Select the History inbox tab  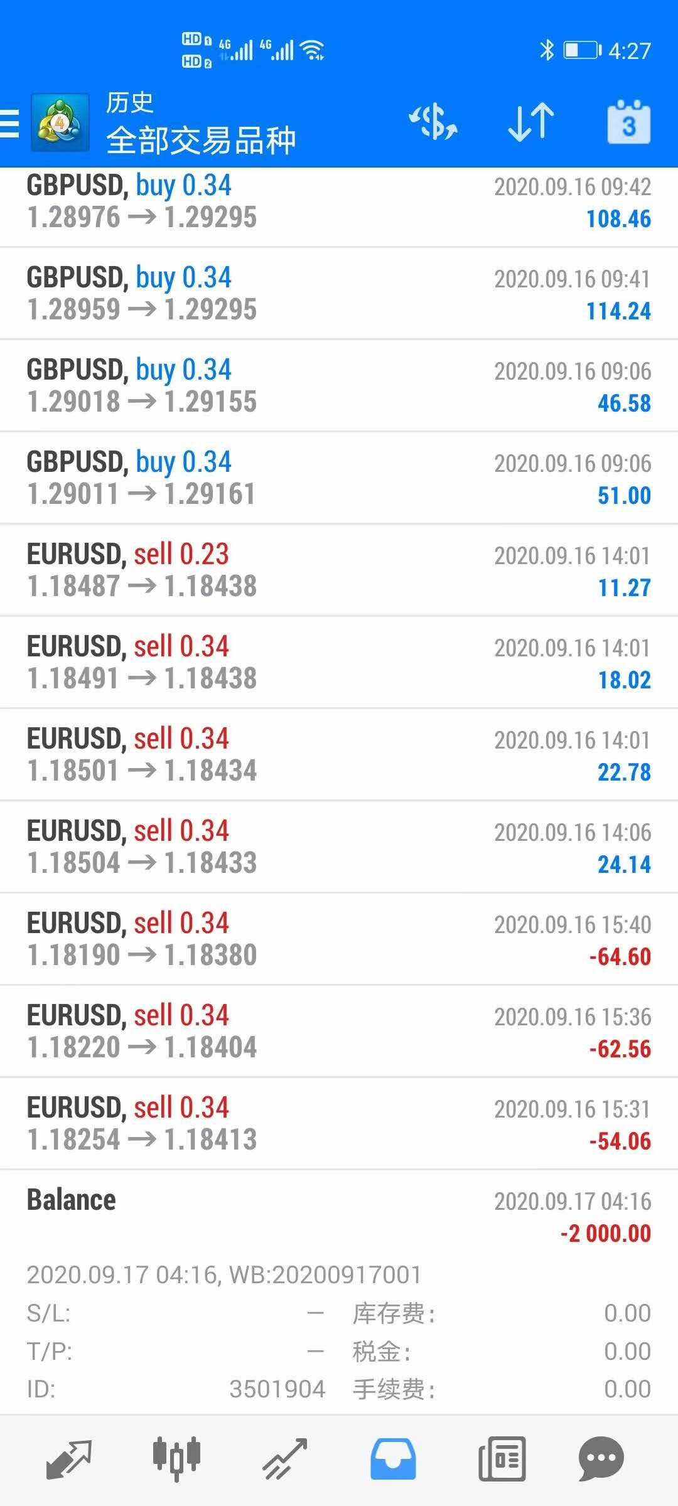tap(392, 1459)
